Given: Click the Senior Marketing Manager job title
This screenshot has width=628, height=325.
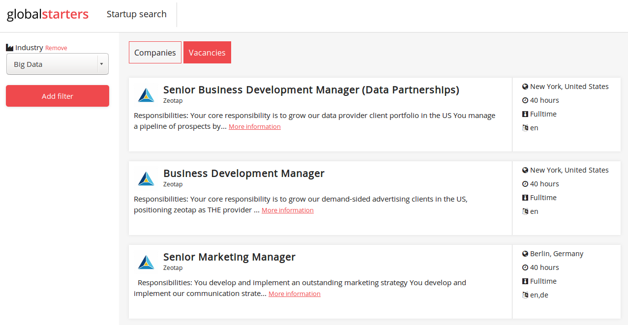Looking at the screenshot, I should [229, 257].
